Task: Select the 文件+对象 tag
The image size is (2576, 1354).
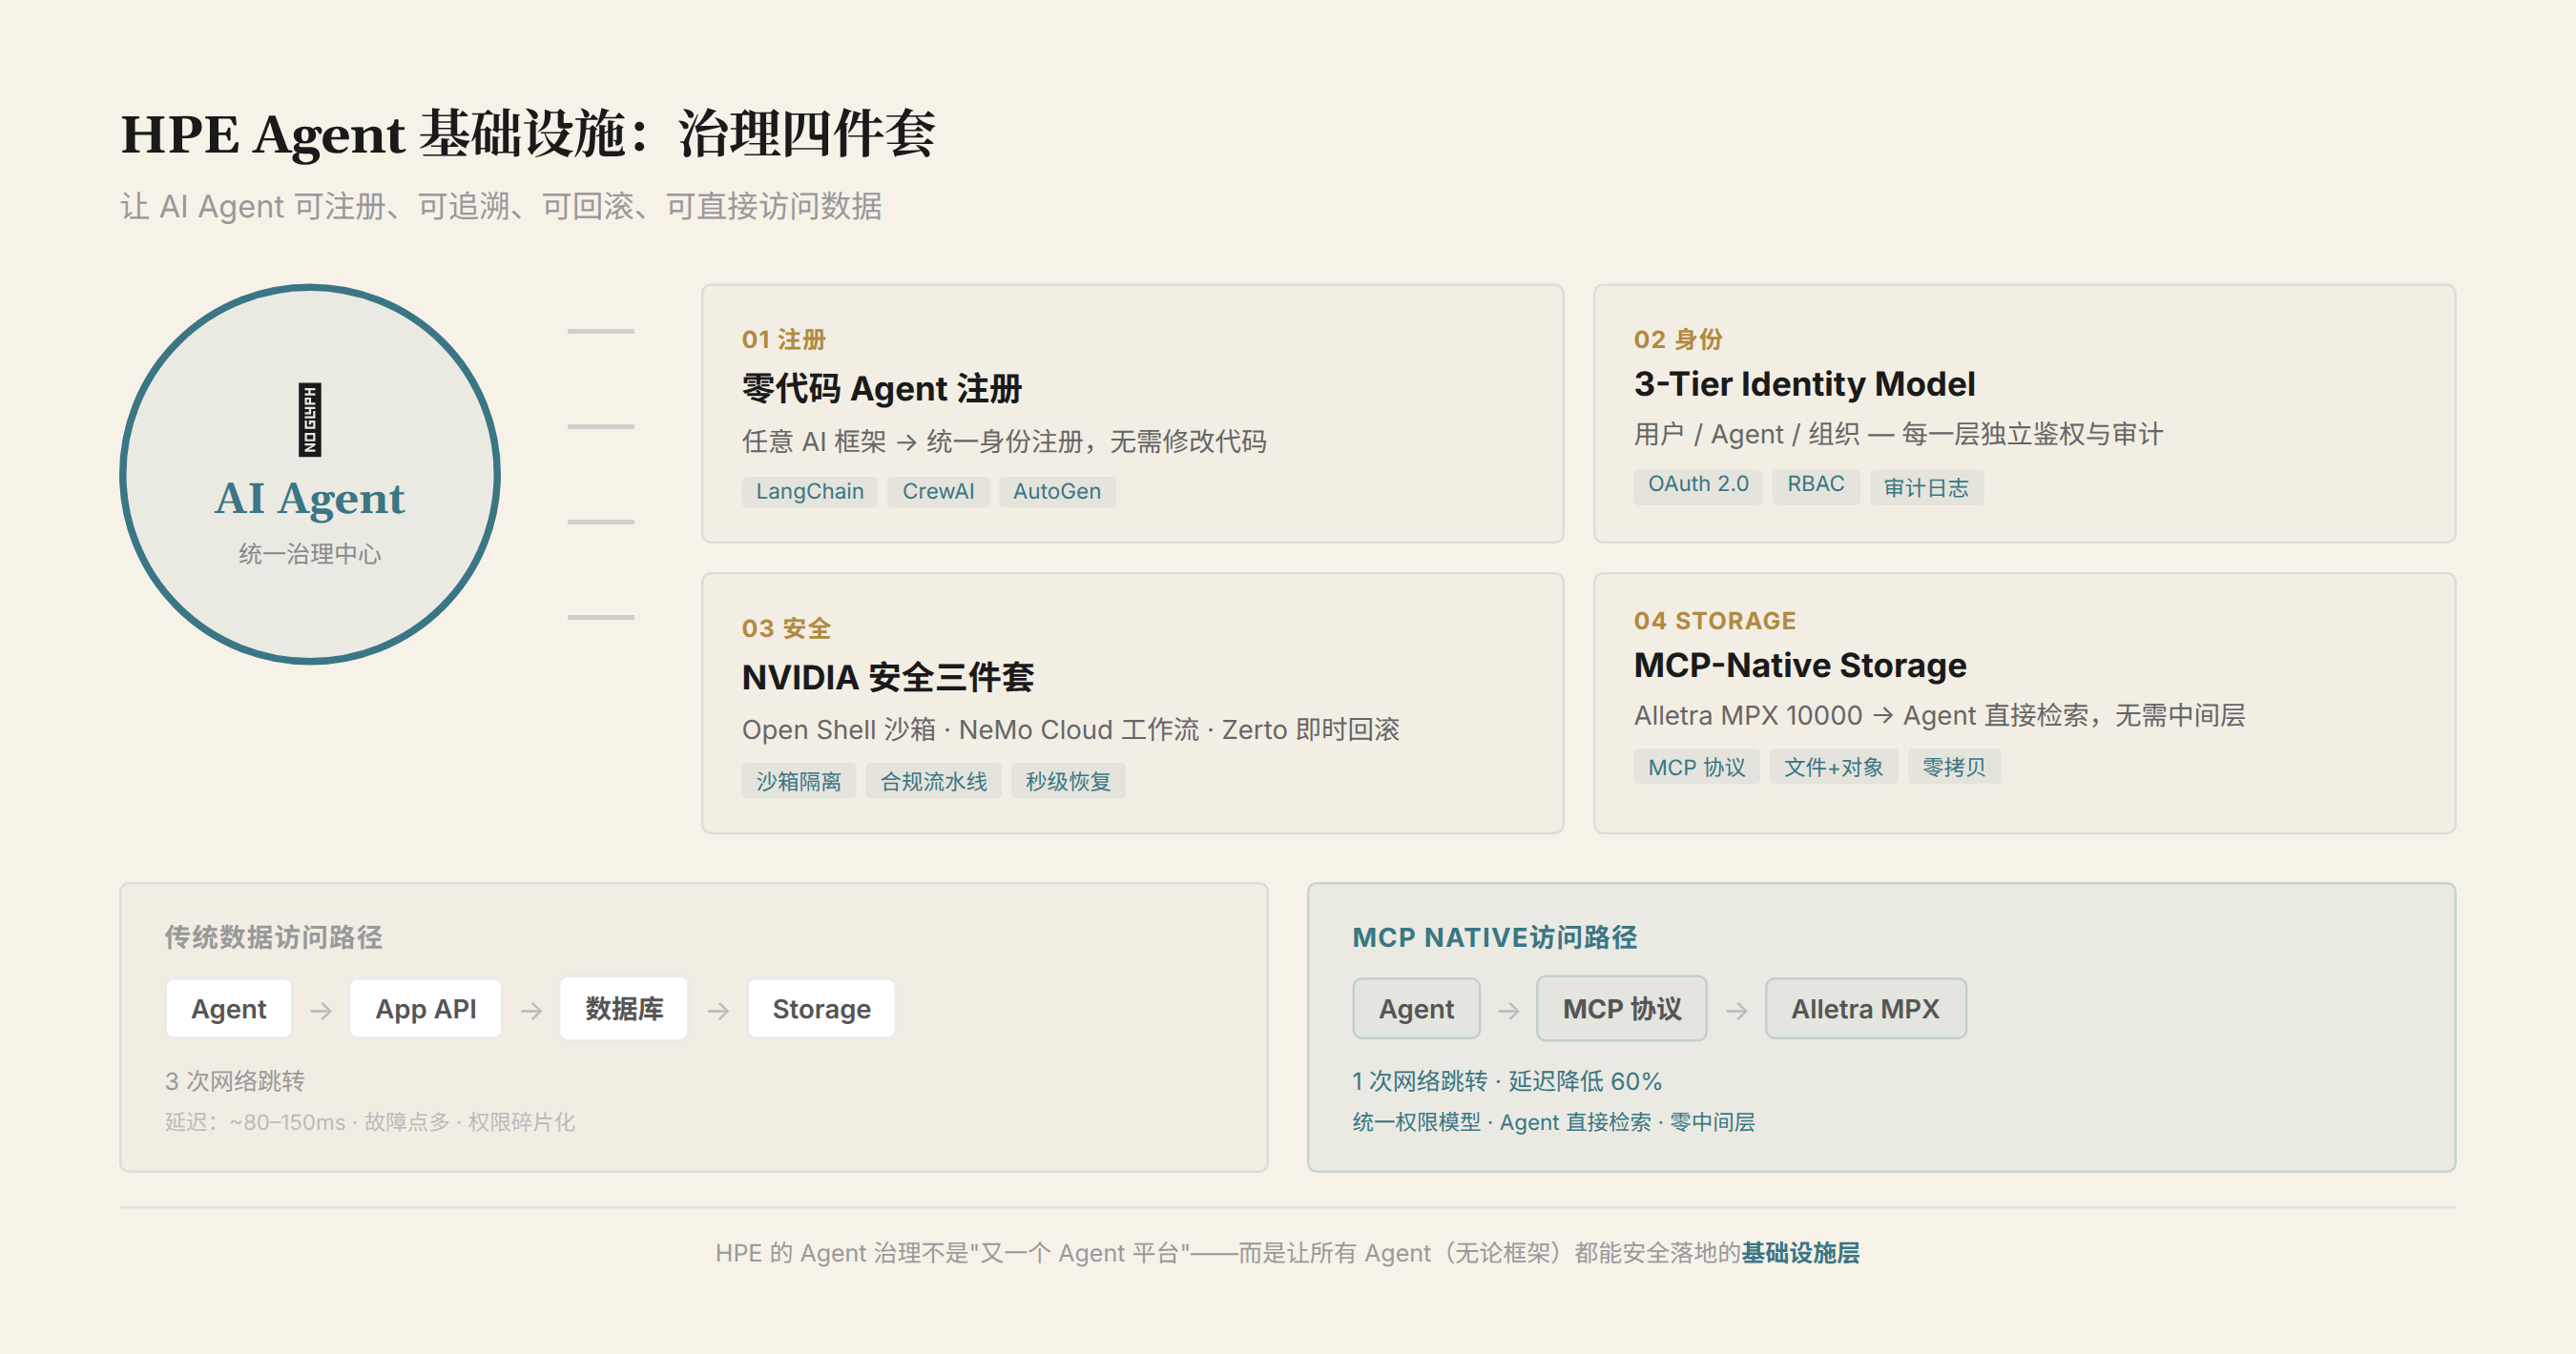Action: point(1833,768)
